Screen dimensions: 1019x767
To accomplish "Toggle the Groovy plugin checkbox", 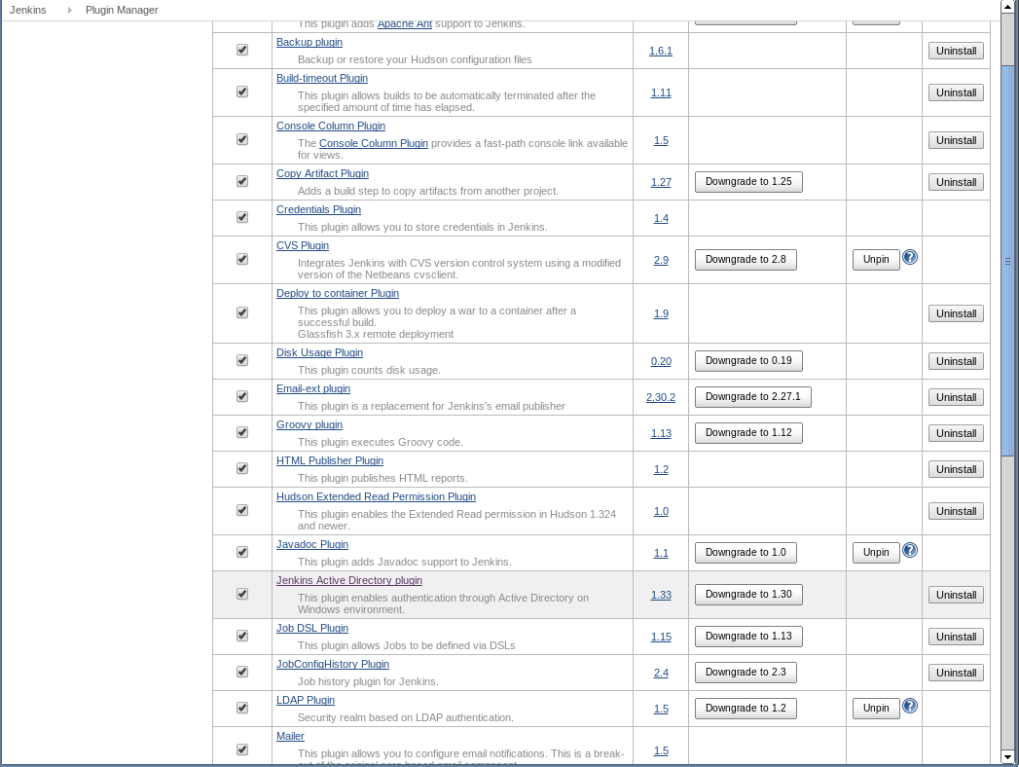I will tap(242, 433).
